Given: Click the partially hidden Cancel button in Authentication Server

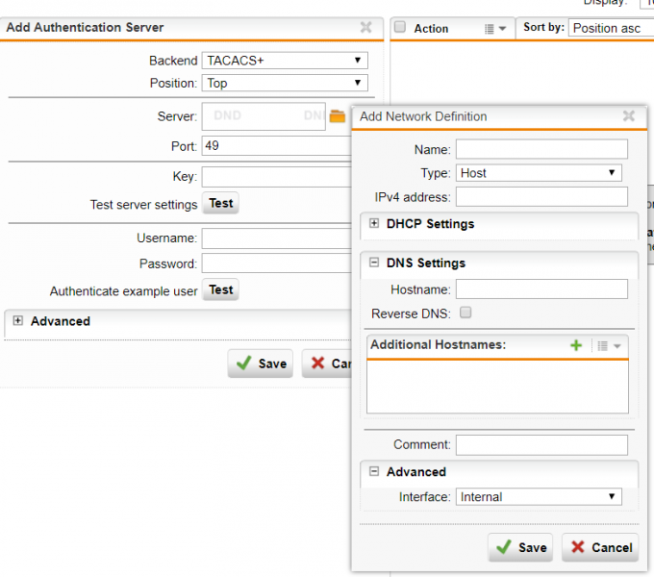Looking at the screenshot, I should 327,364.
